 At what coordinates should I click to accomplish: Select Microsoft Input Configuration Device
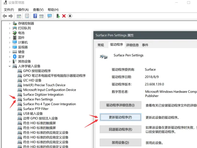tap(50, 90)
